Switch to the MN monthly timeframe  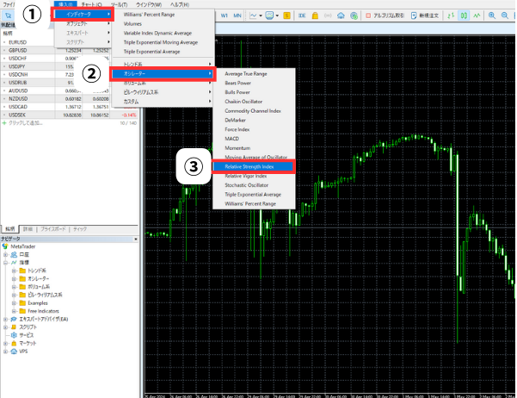(237, 16)
